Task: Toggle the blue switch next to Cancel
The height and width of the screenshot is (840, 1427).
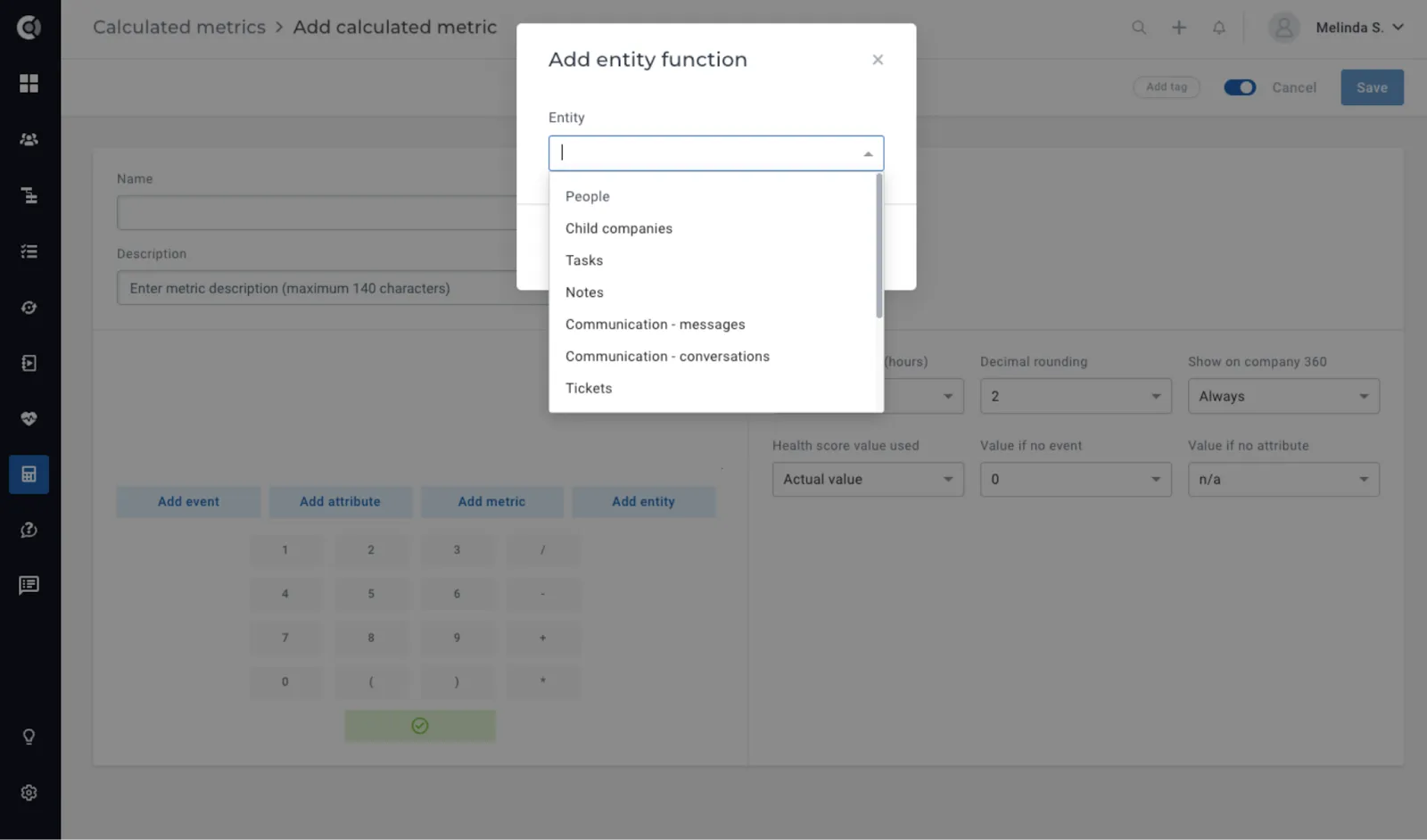Action: click(x=1240, y=87)
